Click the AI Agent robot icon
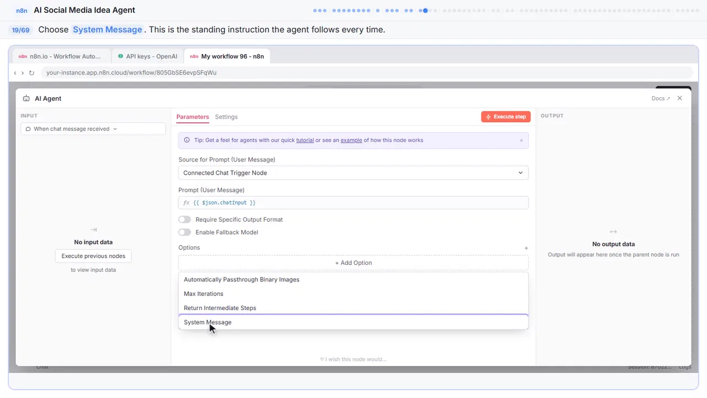The image size is (707, 398). click(26, 98)
